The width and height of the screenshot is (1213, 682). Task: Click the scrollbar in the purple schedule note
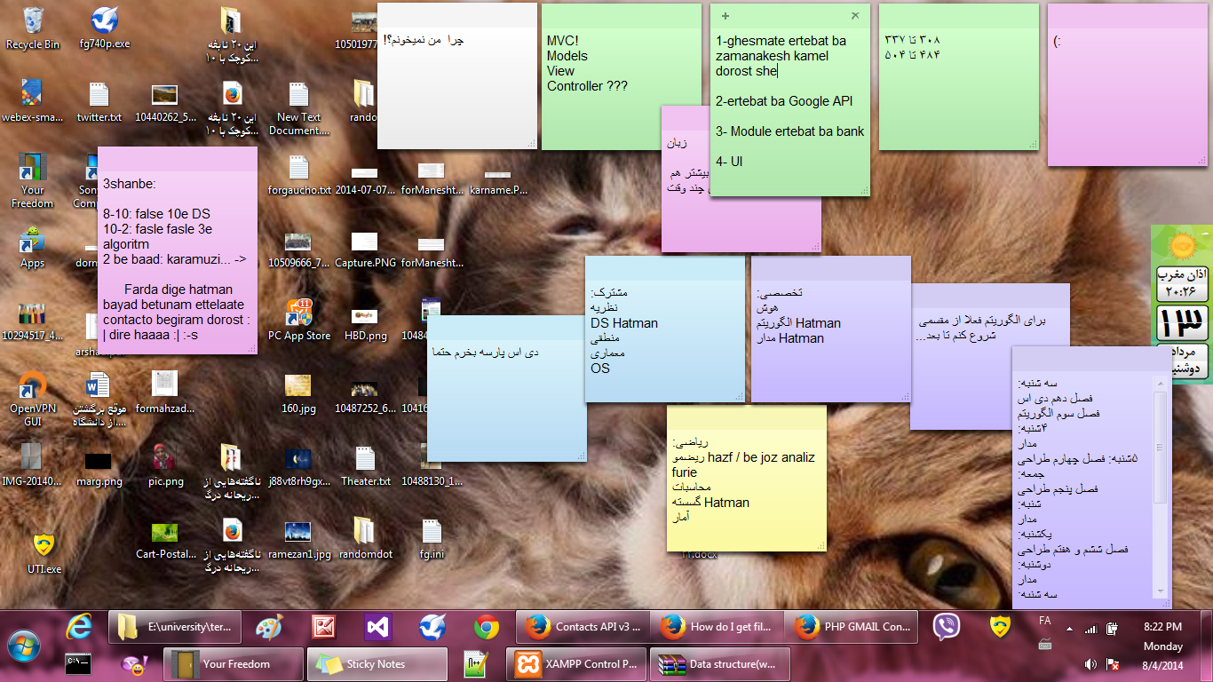pos(1160,444)
